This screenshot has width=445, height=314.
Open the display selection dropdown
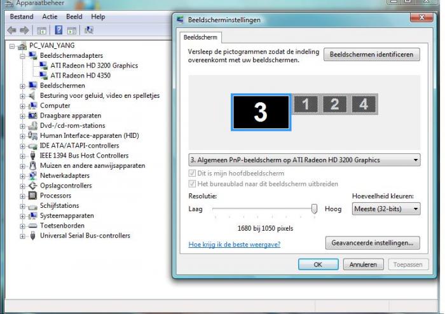[305, 160]
